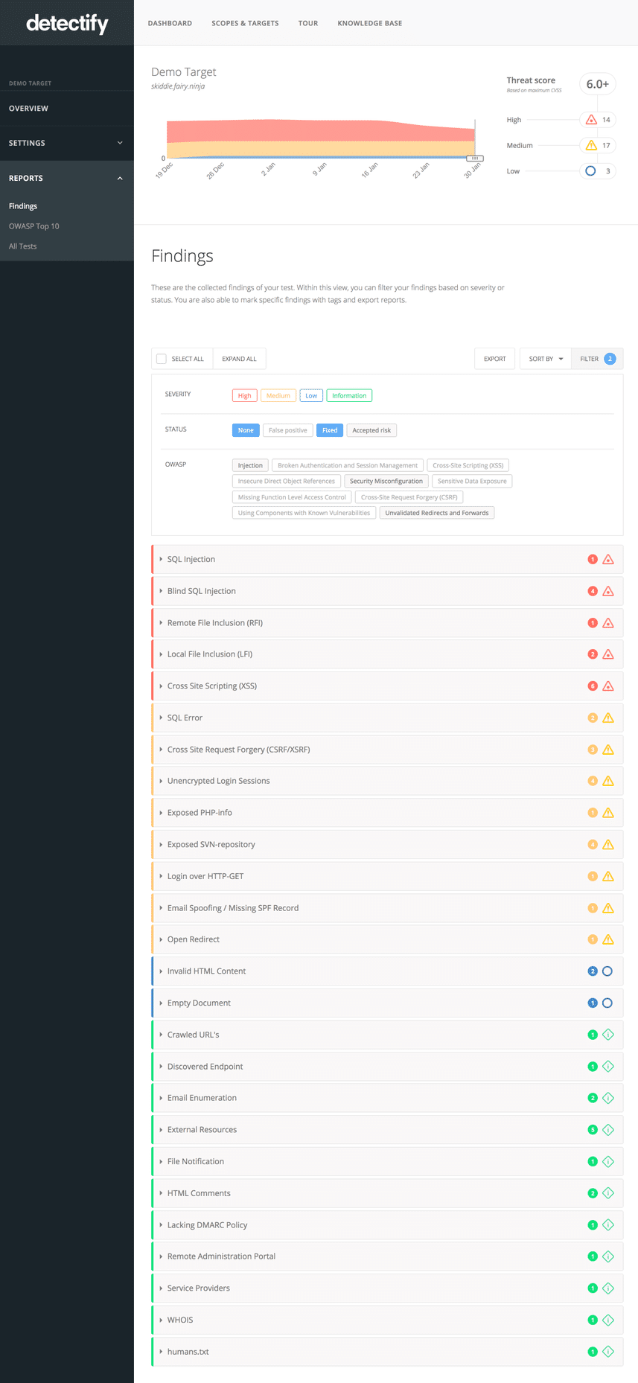Click HTML Comments green info diamond icon
Image resolution: width=638 pixels, height=1383 pixels.
[608, 1193]
